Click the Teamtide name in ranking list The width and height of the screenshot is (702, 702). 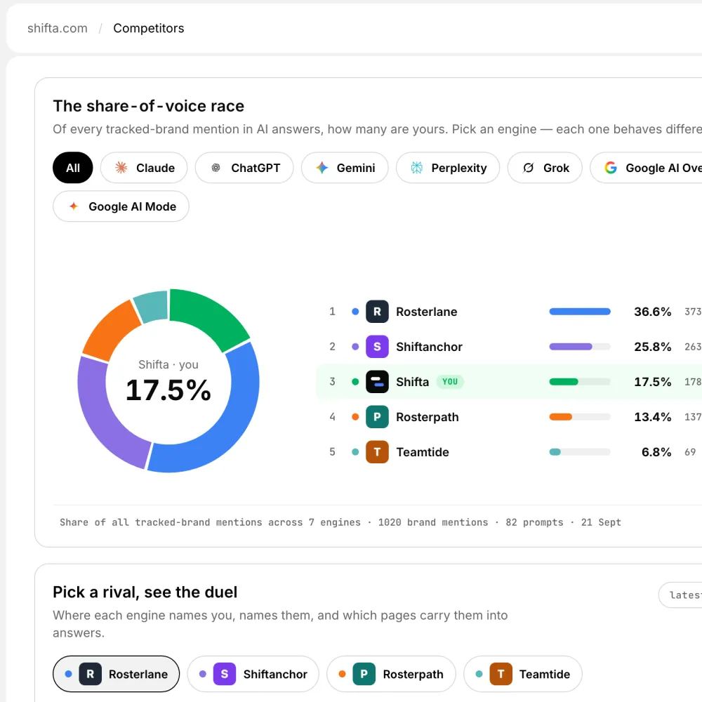[x=423, y=451]
